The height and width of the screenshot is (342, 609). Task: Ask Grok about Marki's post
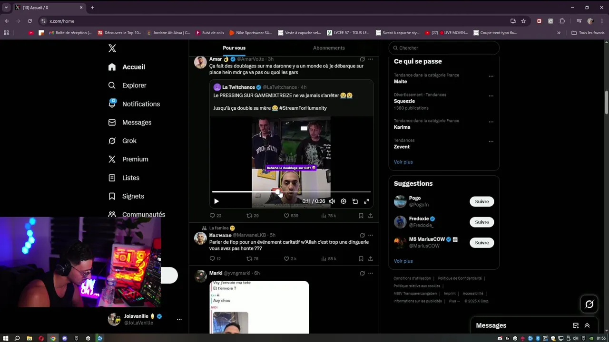click(x=362, y=273)
